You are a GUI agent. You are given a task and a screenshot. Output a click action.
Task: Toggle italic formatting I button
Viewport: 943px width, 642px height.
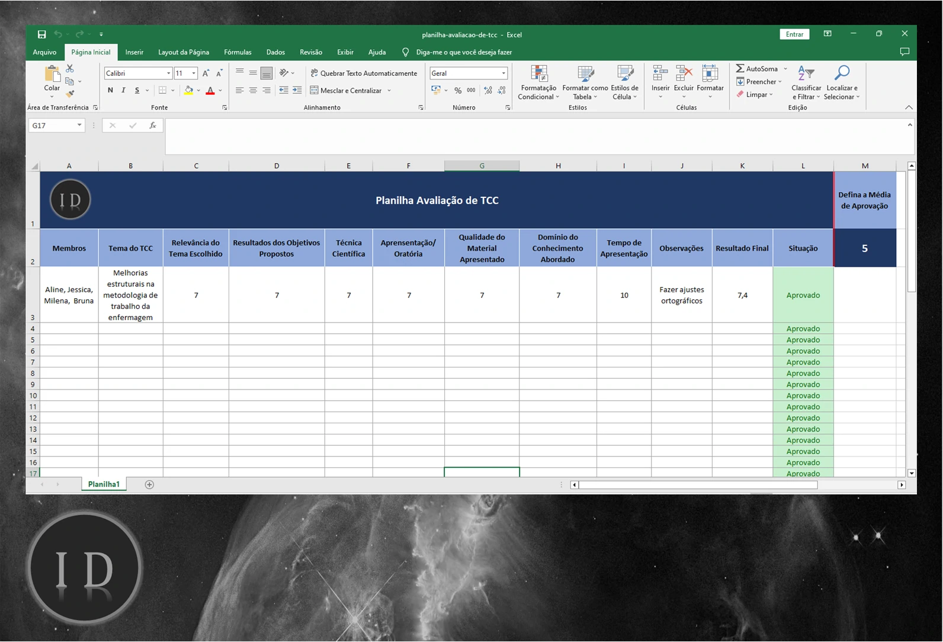coord(123,91)
